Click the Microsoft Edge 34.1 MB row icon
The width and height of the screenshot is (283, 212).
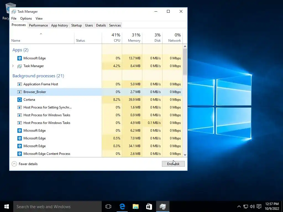pyautogui.click(x=20, y=146)
